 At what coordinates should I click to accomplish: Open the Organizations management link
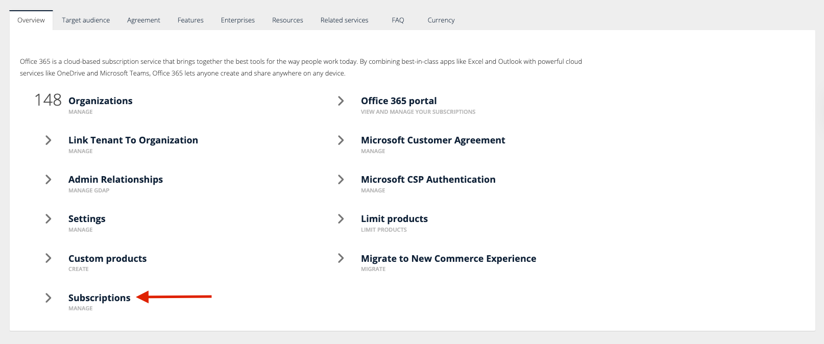pyautogui.click(x=101, y=101)
